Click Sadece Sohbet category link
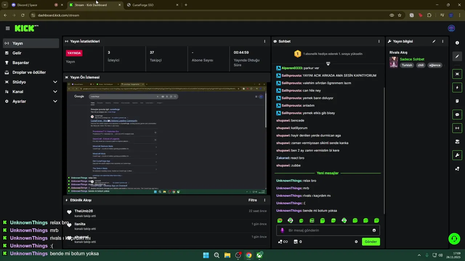This screenshot has height=261, width=465. (x=412, y=59)
